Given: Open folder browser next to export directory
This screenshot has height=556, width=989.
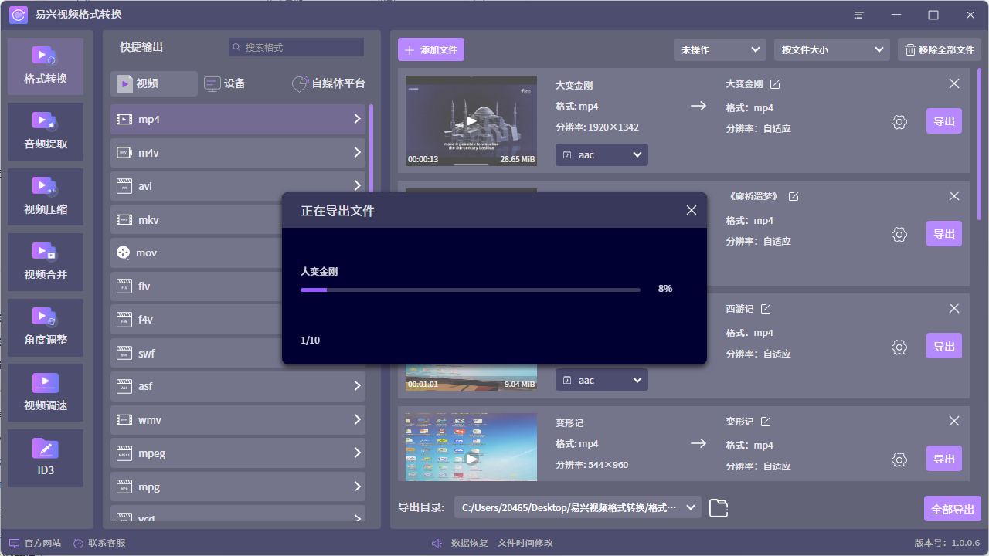Looking at the screenshot, I should click(x=718, y=507).
